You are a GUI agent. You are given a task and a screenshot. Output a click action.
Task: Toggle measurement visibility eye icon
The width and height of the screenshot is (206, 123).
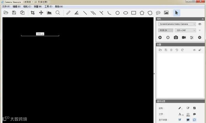194,50
